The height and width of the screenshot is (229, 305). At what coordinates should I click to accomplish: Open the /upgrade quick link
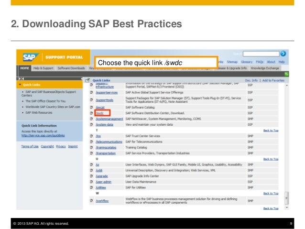click(x=102, y=176)
